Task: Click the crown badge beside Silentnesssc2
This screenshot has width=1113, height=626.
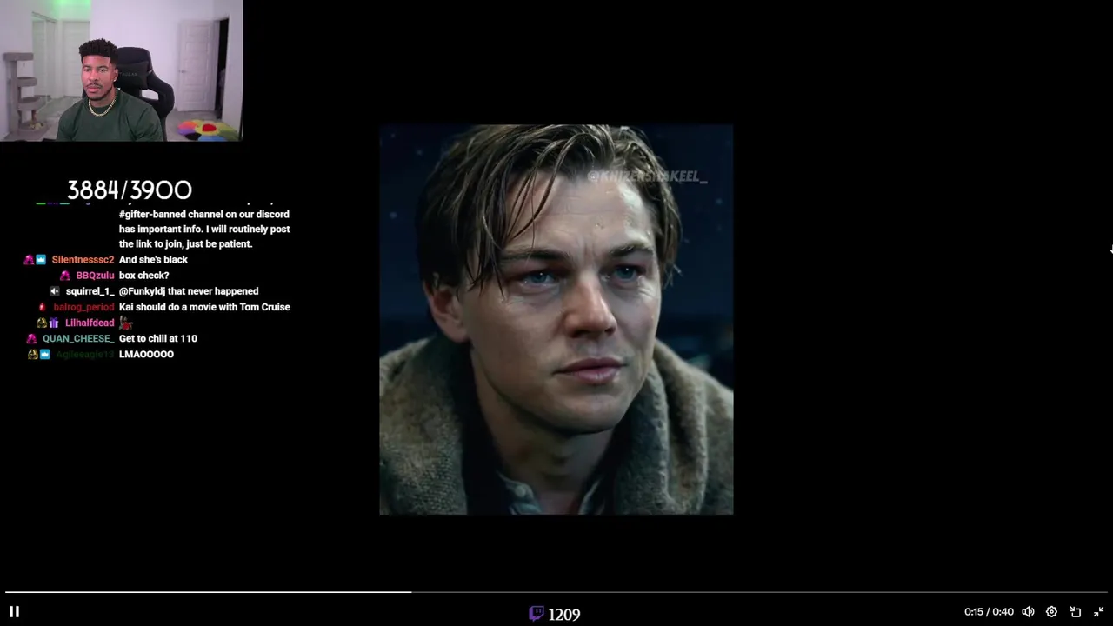Action: (41, 260)
